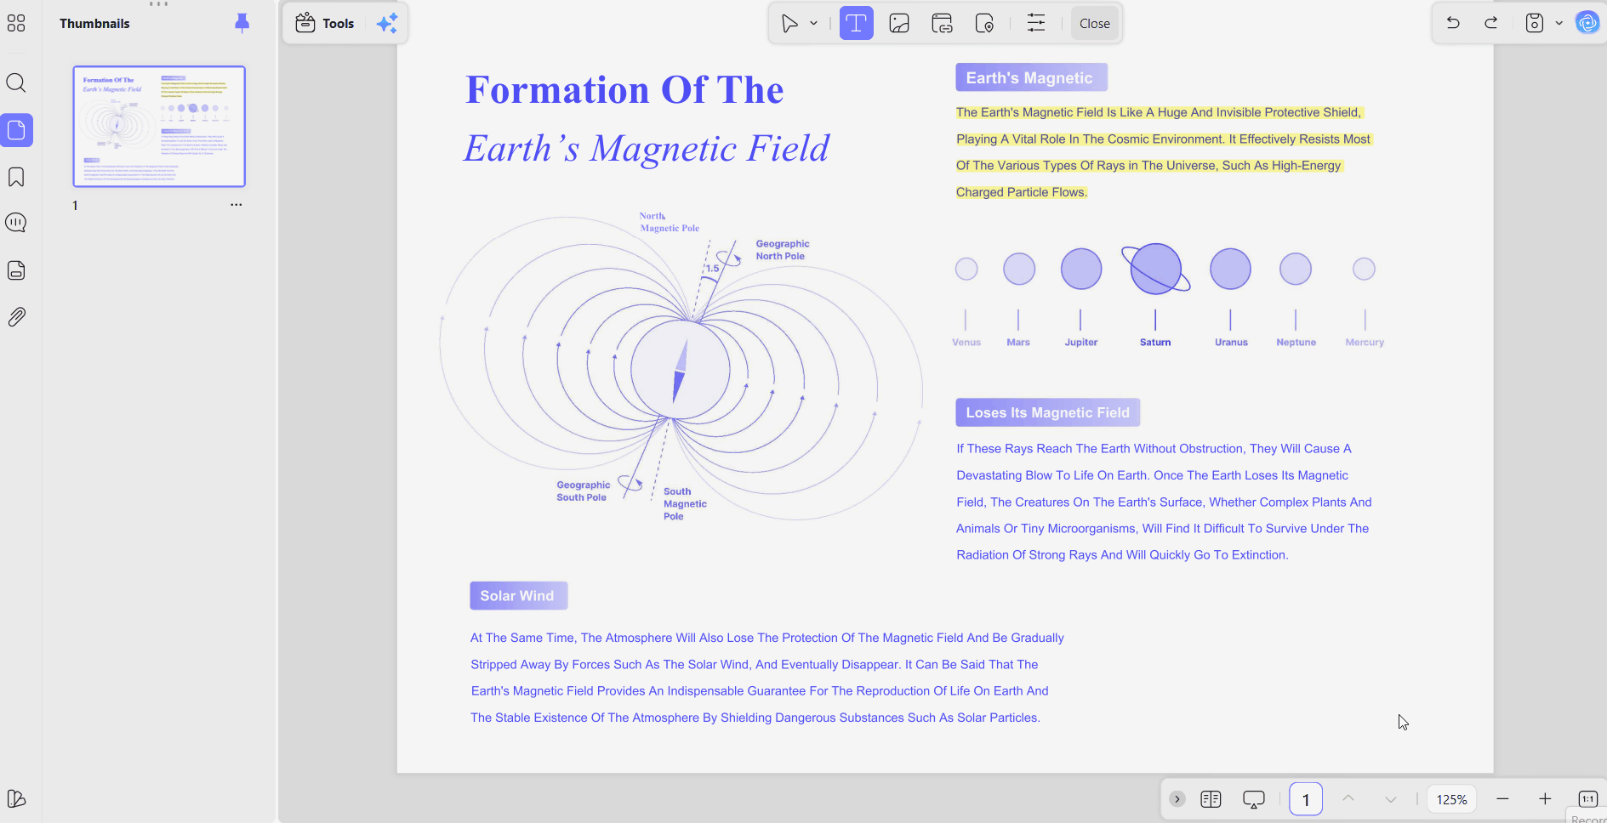Screen dimensions: 1607x823
Task: Click the page number input field
Action: coord(1306,799)
